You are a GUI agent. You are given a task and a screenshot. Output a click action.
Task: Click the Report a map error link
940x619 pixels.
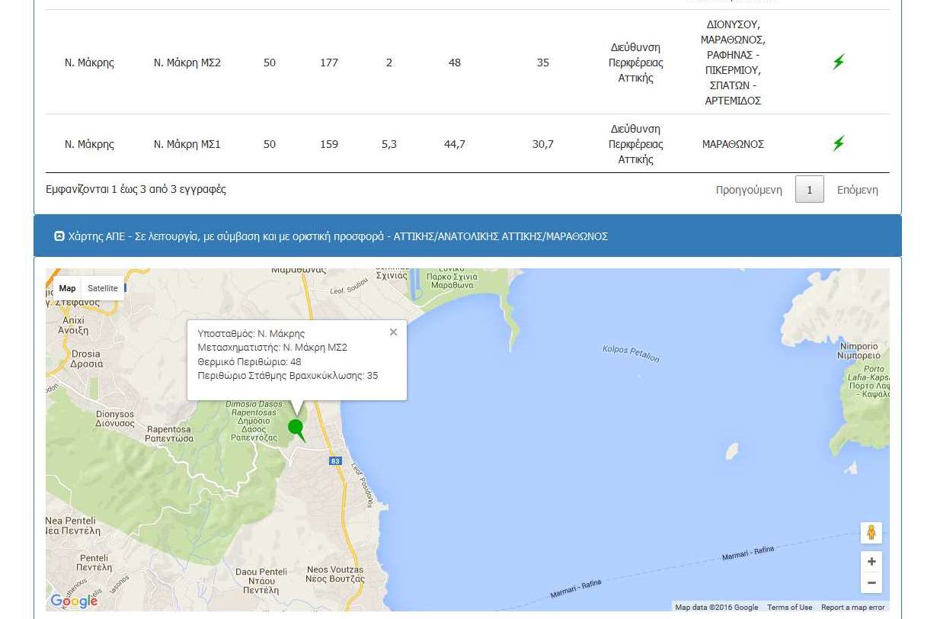[853, 608]
